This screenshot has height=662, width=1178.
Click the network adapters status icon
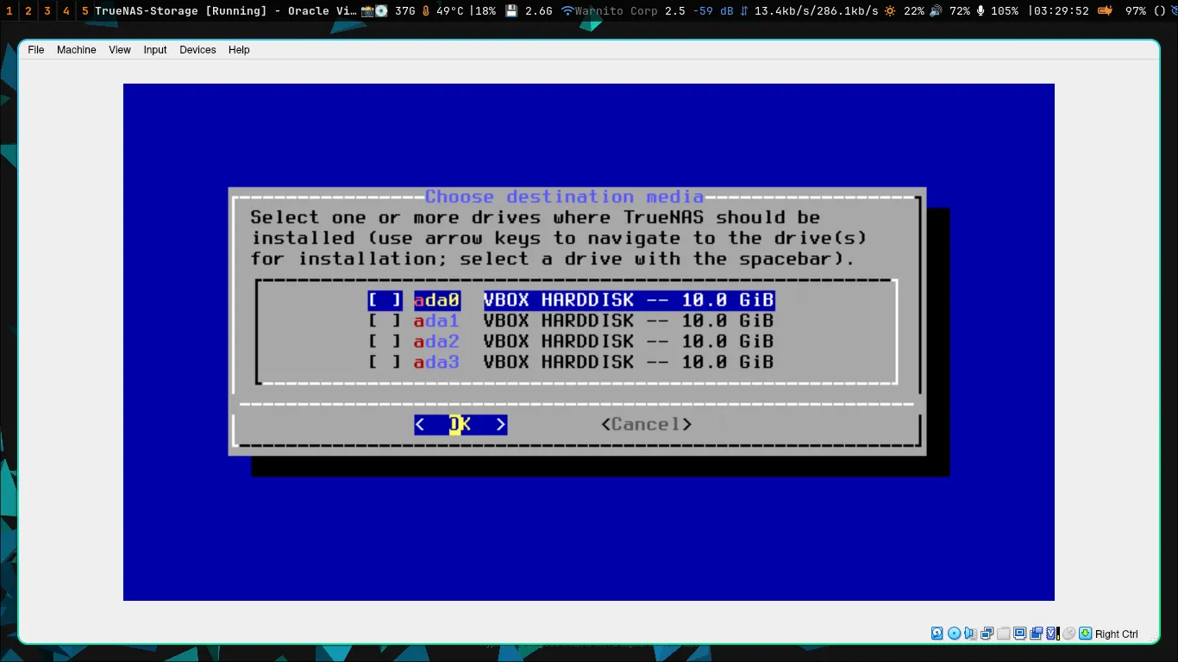tap(987, 634)
